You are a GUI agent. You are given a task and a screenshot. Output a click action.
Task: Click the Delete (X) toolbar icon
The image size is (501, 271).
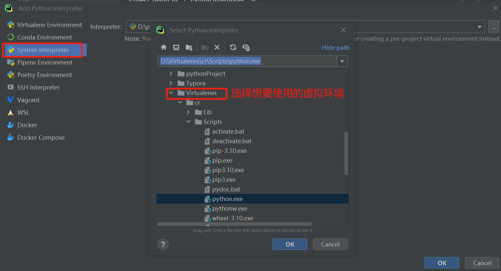[x=217, y=48]
